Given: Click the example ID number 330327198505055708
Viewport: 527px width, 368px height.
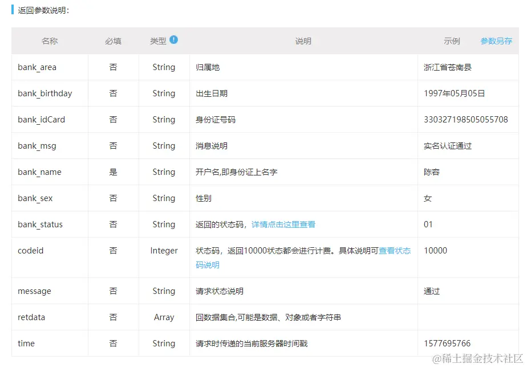Looking at the screenshot, I should click(x=466, y=120).
